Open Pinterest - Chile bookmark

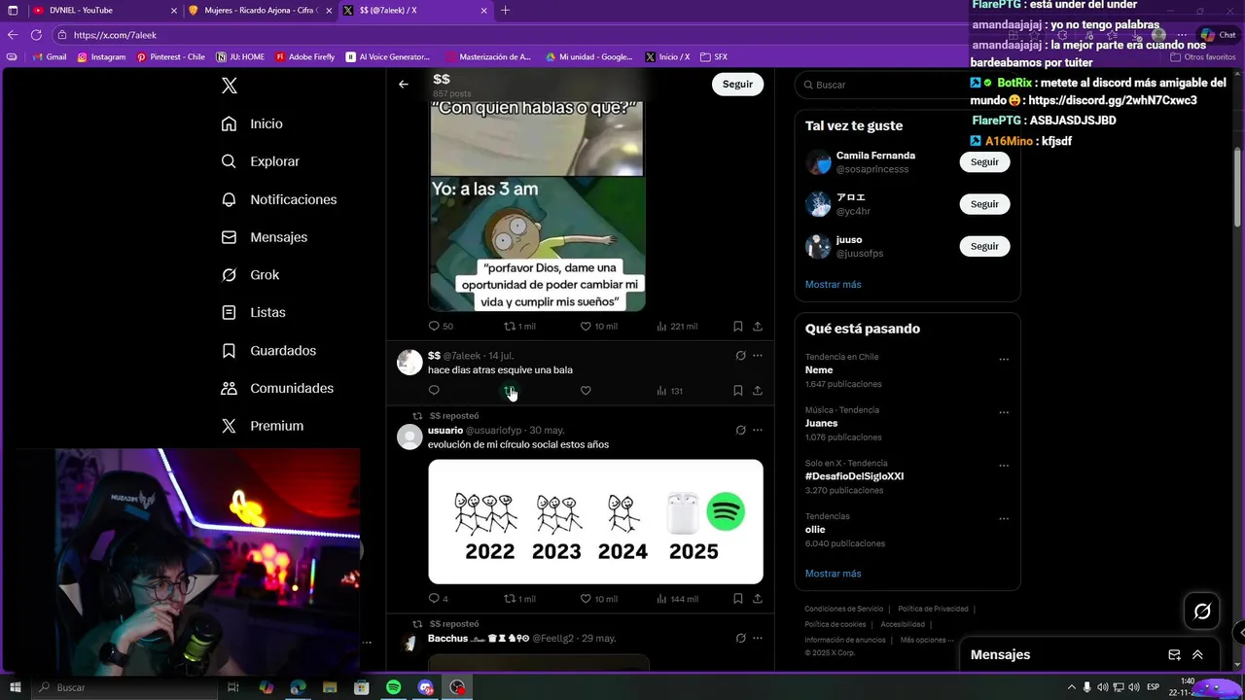170,57
